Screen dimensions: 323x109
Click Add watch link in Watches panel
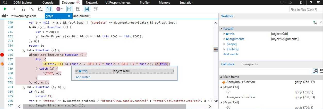[231, 54]
